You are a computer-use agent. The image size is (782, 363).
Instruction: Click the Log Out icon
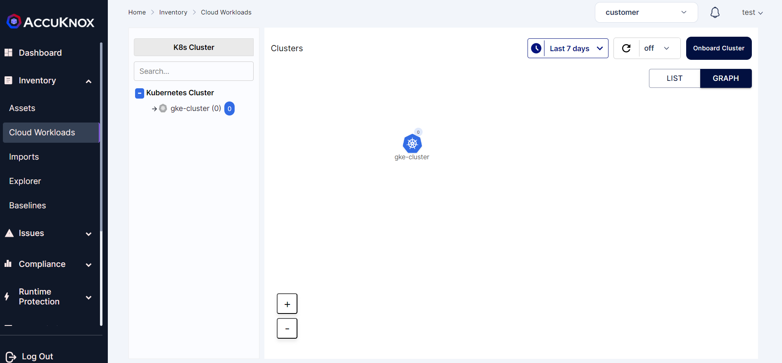pos(11,356)
